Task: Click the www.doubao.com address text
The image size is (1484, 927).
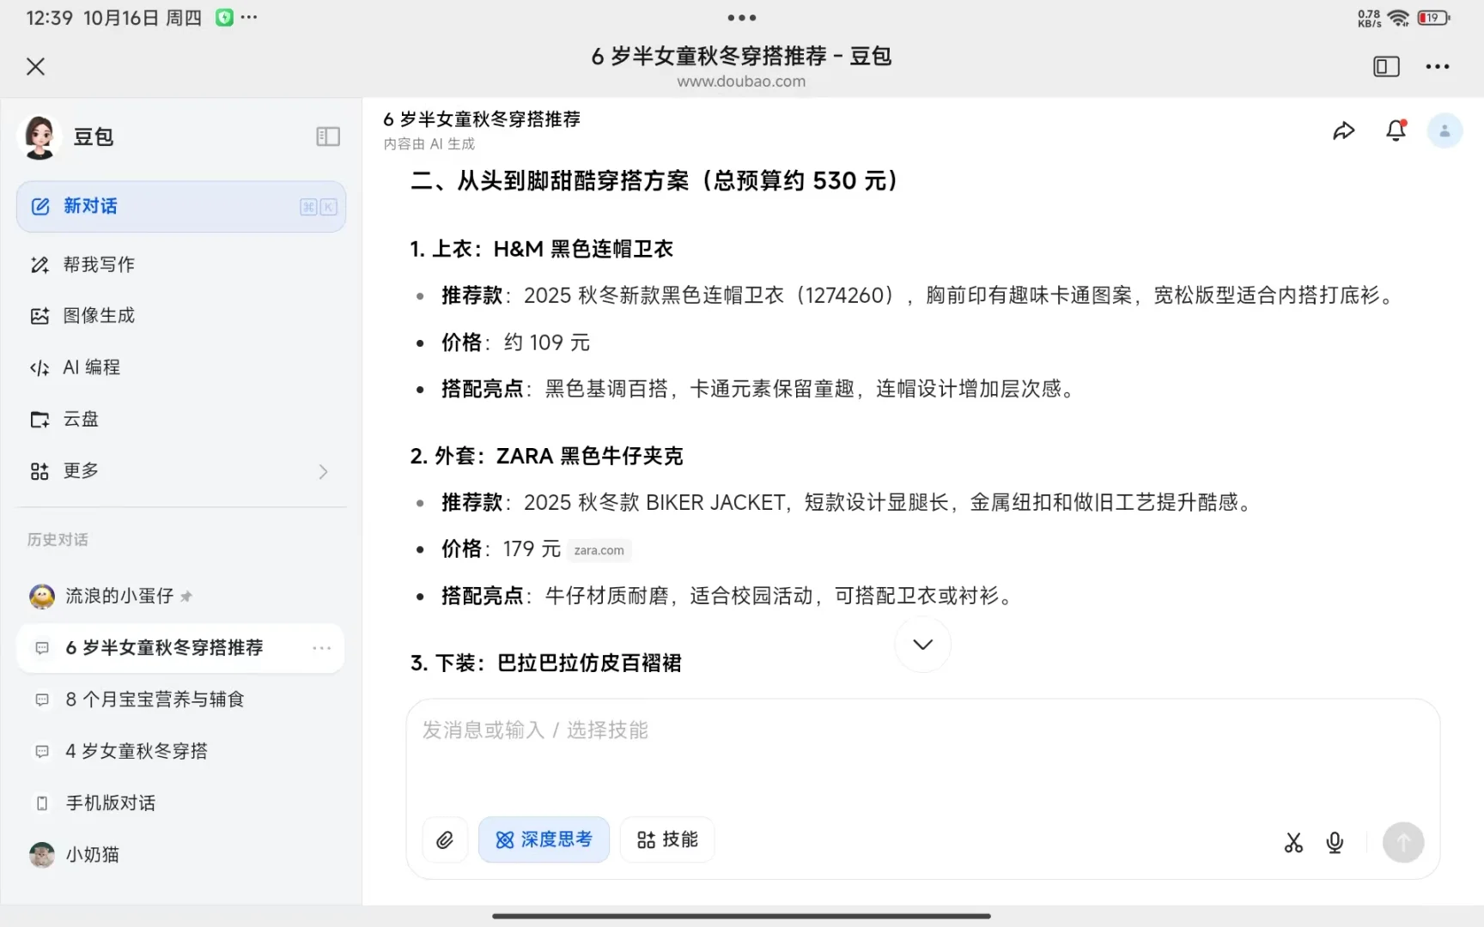Action: (741, 82)
